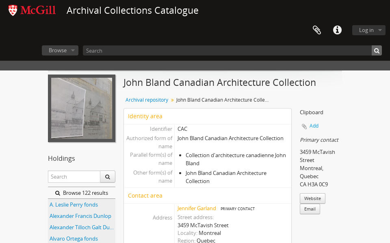Click the clipboard paperclip icon in the header

point(316,30)
